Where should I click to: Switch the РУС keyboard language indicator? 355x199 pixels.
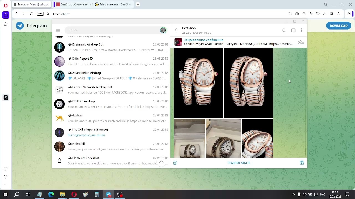[x=323, y=195]
